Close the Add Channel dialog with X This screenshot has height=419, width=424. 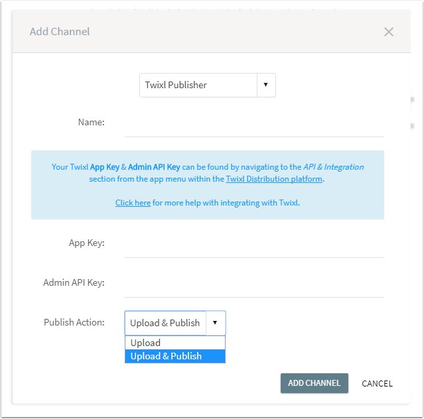(x=389, y=32)
